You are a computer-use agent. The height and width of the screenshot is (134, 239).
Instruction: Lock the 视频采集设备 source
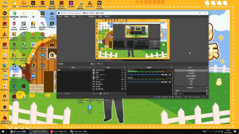pyautogui.click(x=125, y=70)
